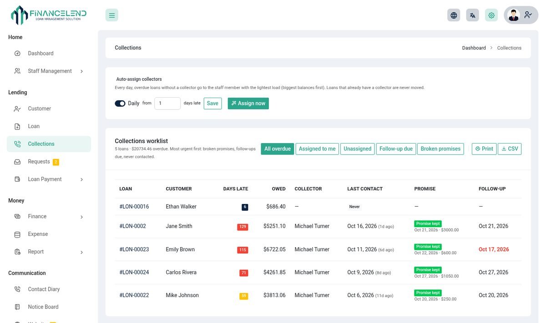The height and width of the screenshot is (323, 546).
Task: Click the red 129 days late badge
Action: click(x=243, y=227)
